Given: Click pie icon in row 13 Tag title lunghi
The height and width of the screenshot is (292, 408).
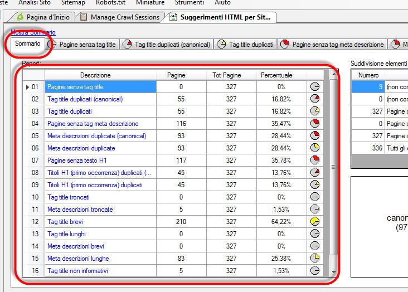Looking at the screenshot, I should coord(315,233).
